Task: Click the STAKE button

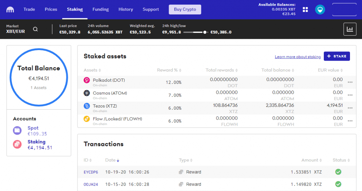Action: (337, 56)
